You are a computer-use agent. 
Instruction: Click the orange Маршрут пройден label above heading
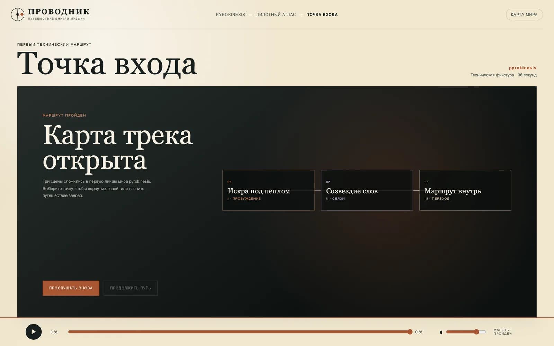(64, 115)
